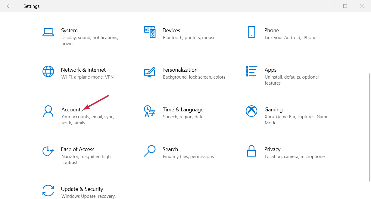Open the Time & Language icon
Image resolution: width=371 pixels, height=199 pixels.
click(x=150, y=111)
